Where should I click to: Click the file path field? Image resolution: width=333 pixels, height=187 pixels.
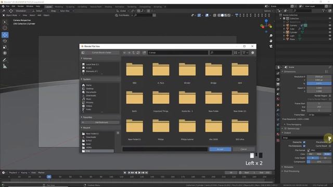pos(178,52)
